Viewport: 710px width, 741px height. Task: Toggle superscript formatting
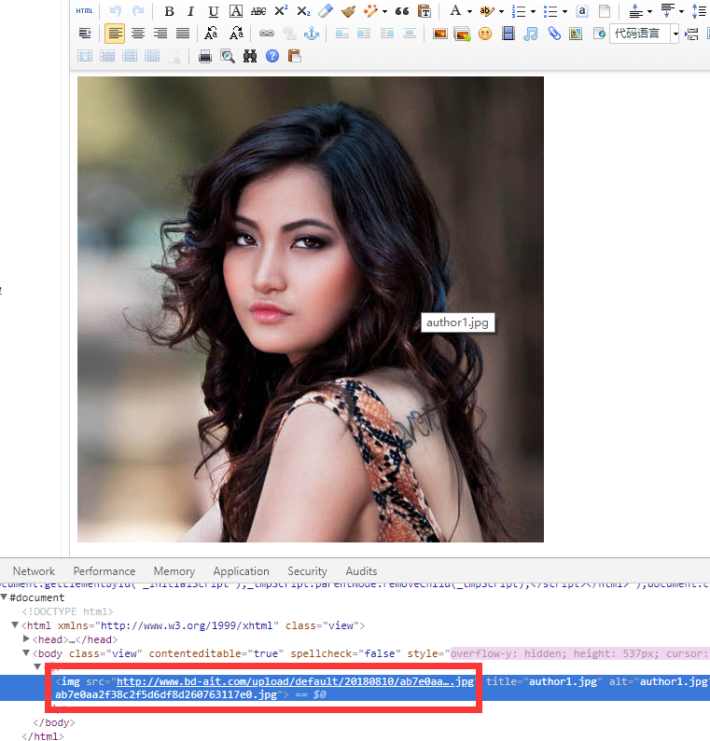[x=282, y=11]
